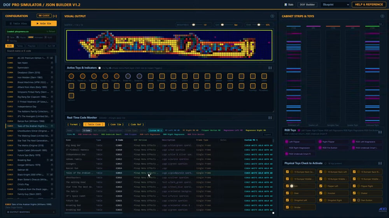Open the Blueprint theme dropdown
This screenshot has width=389, height=218.
(335, 5)
